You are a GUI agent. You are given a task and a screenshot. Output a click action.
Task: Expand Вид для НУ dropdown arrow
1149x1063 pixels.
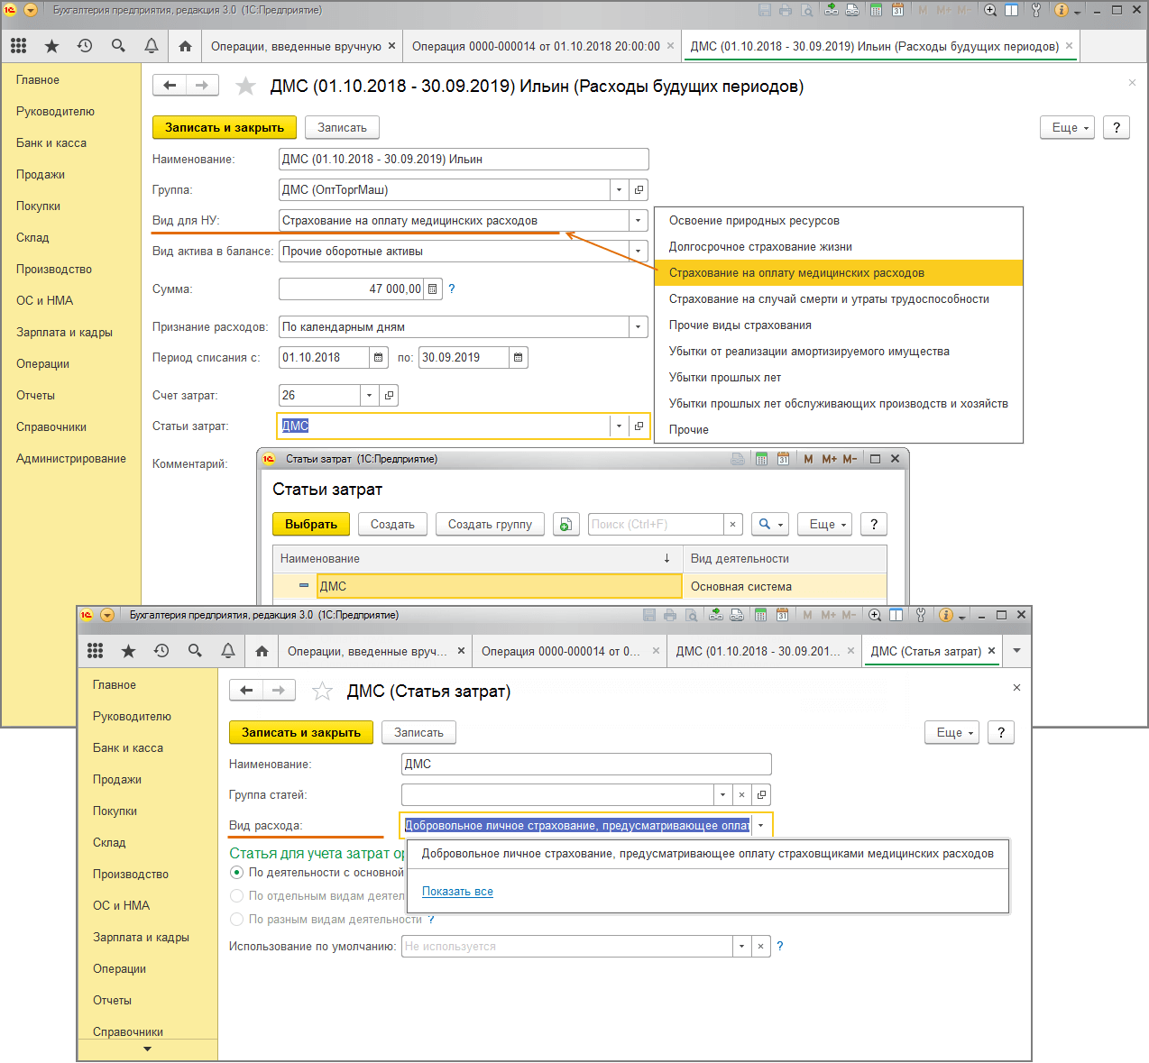coord(639,221)
